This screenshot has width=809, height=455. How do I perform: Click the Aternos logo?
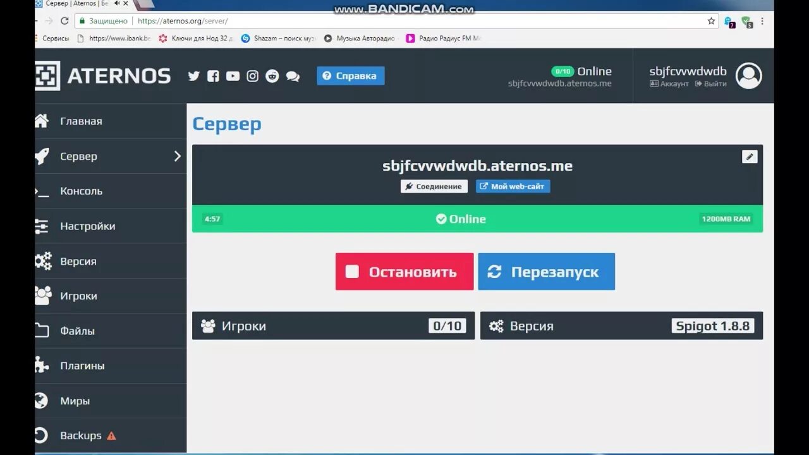coord(103,76)
